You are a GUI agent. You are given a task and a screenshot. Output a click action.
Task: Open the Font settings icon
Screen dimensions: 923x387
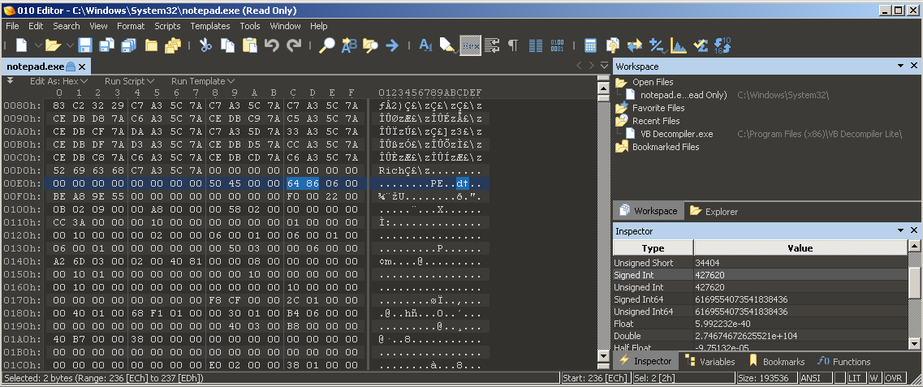tap(425, 45)
